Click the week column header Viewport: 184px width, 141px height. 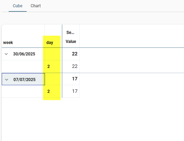[8, 42]
